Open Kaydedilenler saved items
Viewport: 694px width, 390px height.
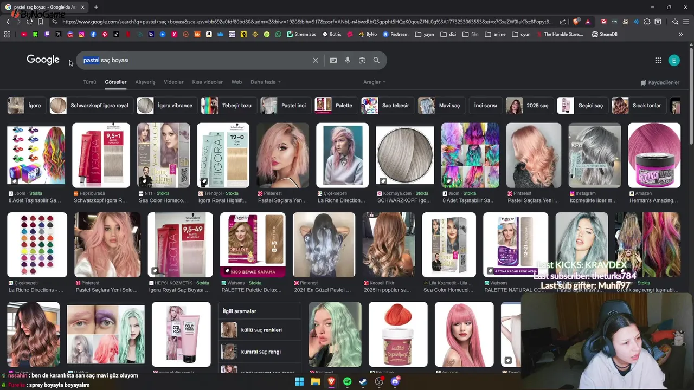click(x=660, y=82)
